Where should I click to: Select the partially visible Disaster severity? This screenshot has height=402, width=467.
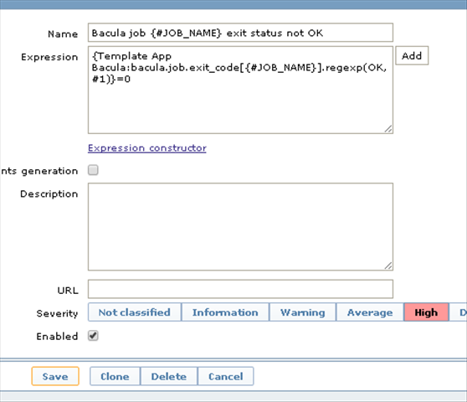click(459, 312)
